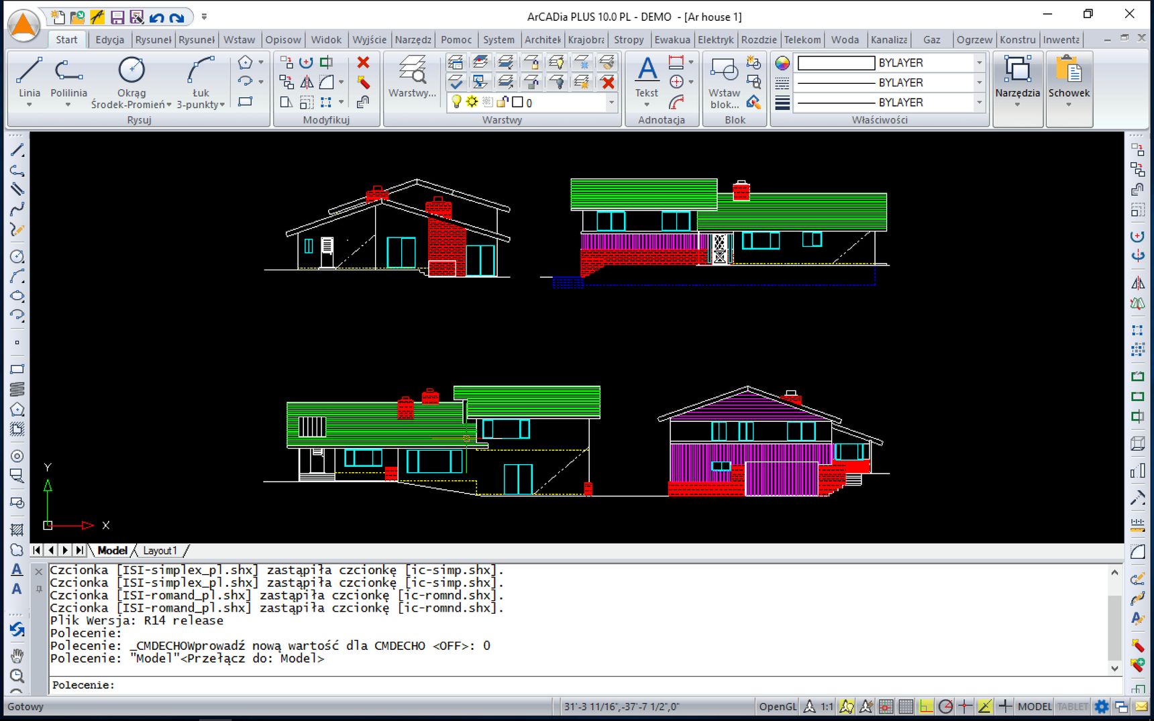
Task: Click the polygon tool in Rysuj
Action: click(246, 62)
